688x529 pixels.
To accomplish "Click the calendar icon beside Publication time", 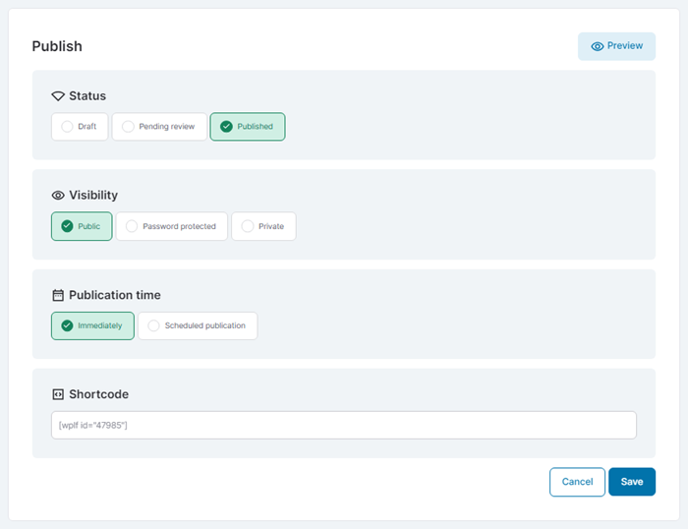I will pyautogui.click(x=58, y=295).
